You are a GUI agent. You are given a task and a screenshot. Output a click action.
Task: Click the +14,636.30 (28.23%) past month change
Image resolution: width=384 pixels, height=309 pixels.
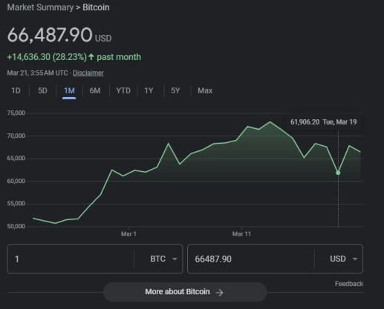[74, 57]
